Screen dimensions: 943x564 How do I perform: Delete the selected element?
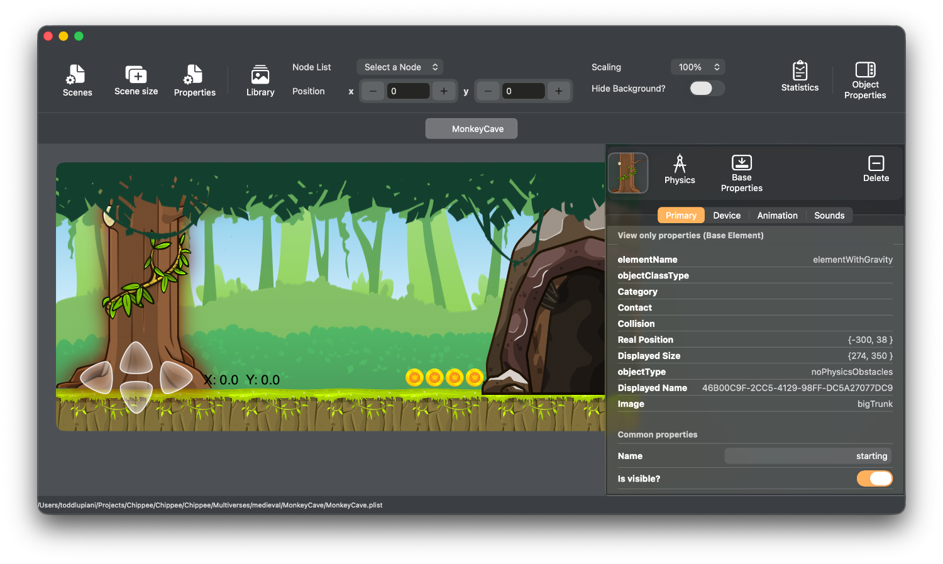[876, 169]
